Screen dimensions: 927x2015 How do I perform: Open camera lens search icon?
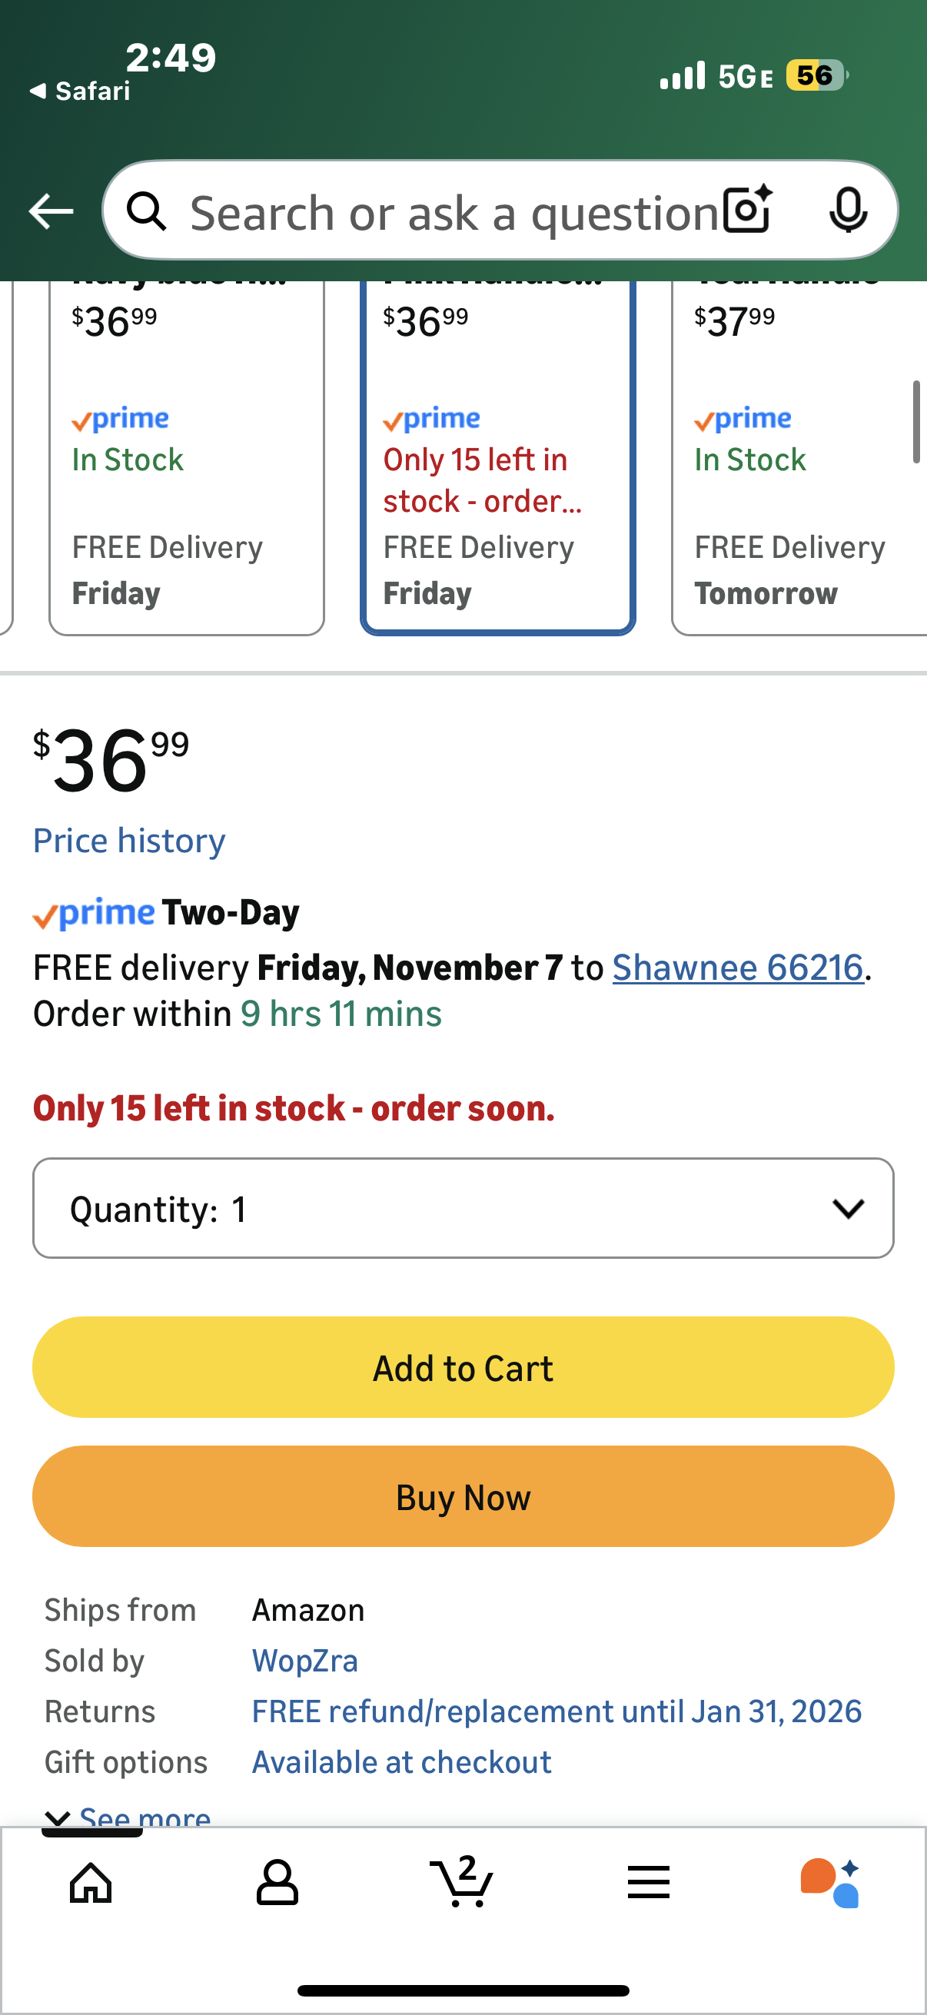[x=748, y=211]
